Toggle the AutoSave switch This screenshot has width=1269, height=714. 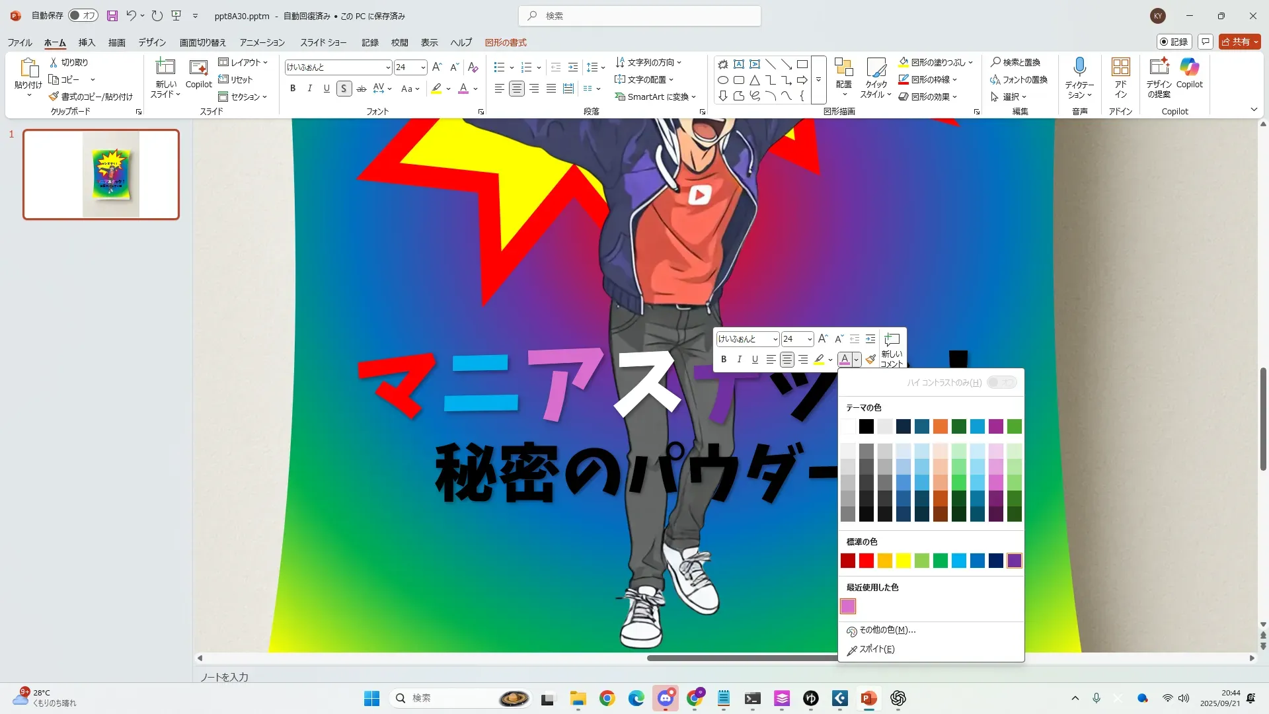pyautogui.click(x=83, y=15)
